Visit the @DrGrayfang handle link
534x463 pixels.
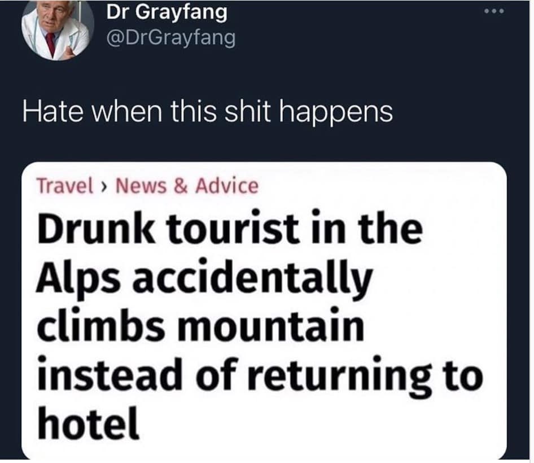(170, 38)
